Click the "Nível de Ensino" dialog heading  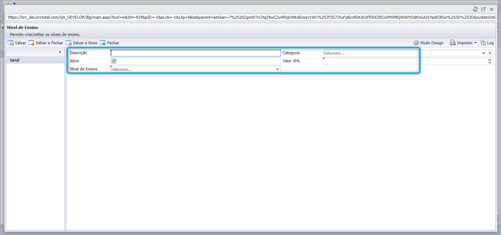click(x=23, y=27)
